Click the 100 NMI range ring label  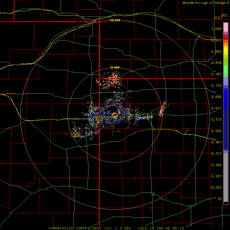(x=115, y=20)
